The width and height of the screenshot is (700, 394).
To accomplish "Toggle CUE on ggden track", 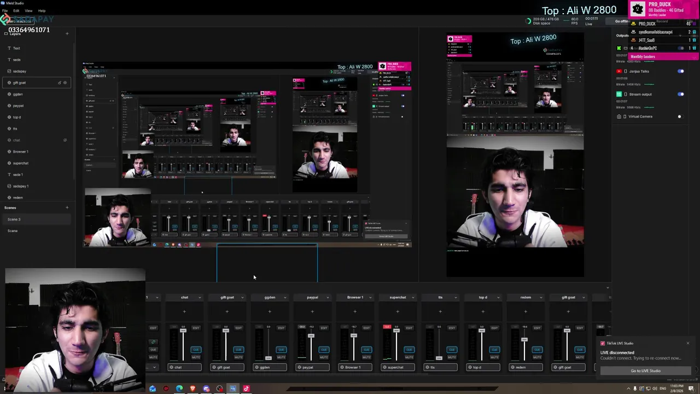I will [x=281, y=350].
